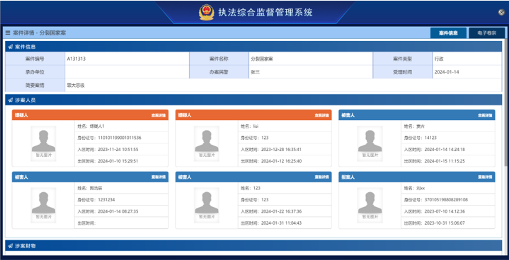Close the window with the top-right X
Image resolution: width=509 pixels, height=260 pixels.
click(x=501, y=12)
